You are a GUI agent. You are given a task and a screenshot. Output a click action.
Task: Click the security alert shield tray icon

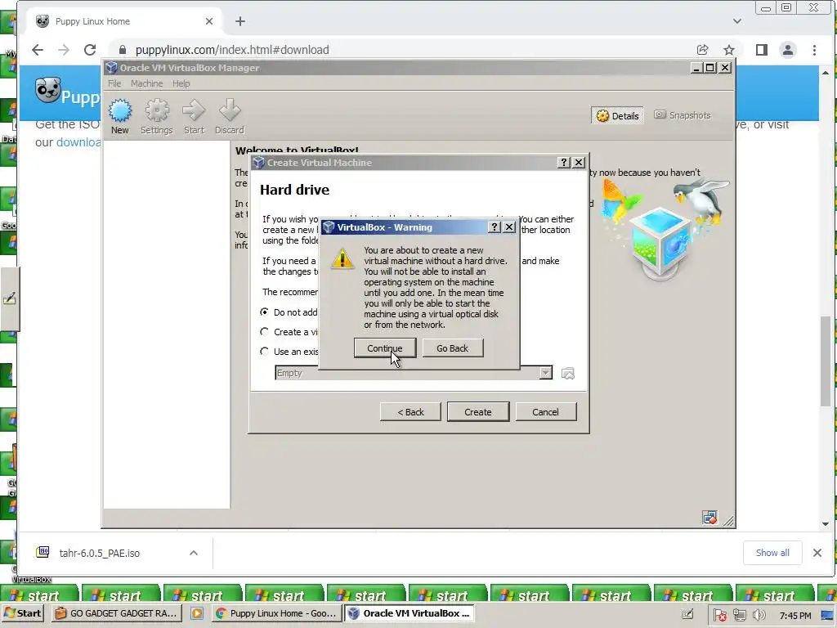click(720, 615)
